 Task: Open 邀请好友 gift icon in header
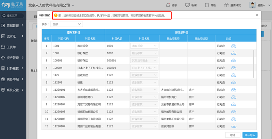226,5
